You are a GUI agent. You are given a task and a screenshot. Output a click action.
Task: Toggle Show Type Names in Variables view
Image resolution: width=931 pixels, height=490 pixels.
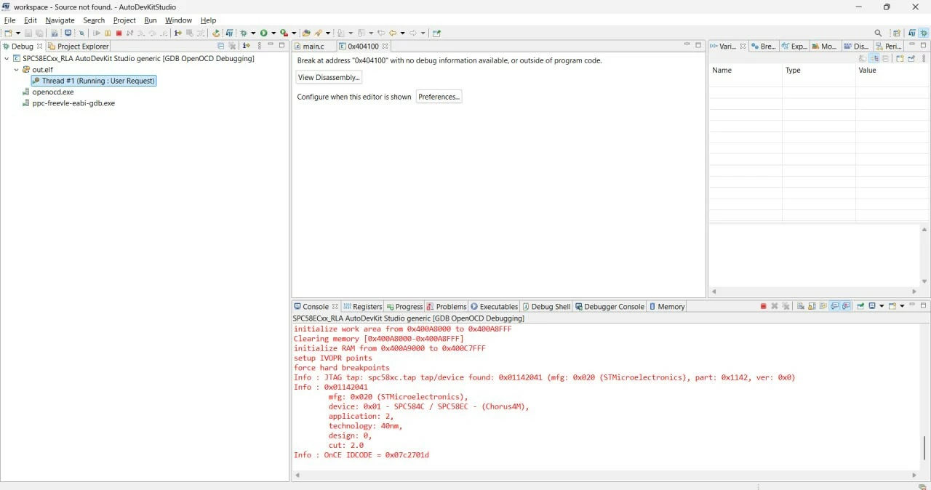[862, 58]
